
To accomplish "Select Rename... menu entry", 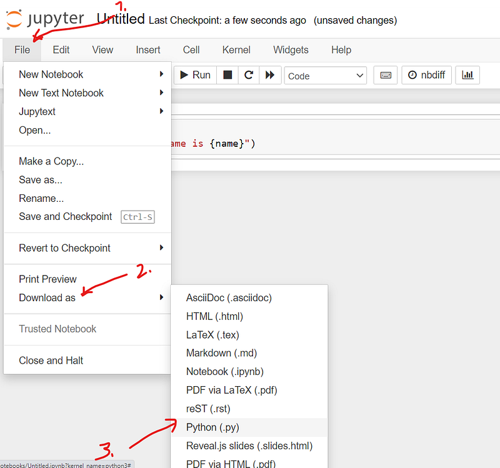I will point(87,198).
